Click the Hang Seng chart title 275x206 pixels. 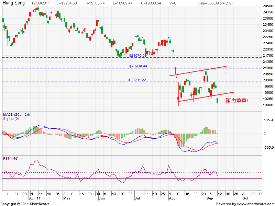coord(14,3)
